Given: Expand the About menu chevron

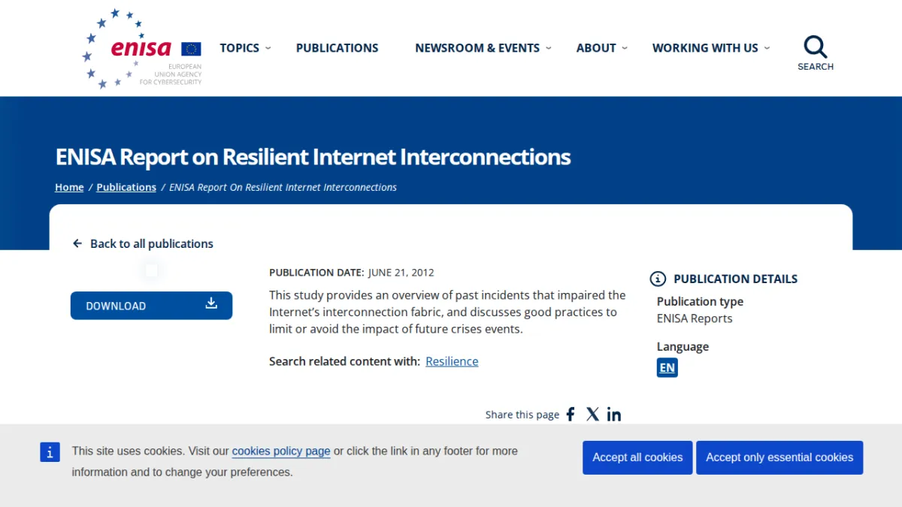Looking at the screenshot, I should pyautogui.click(x=625, y=48).
